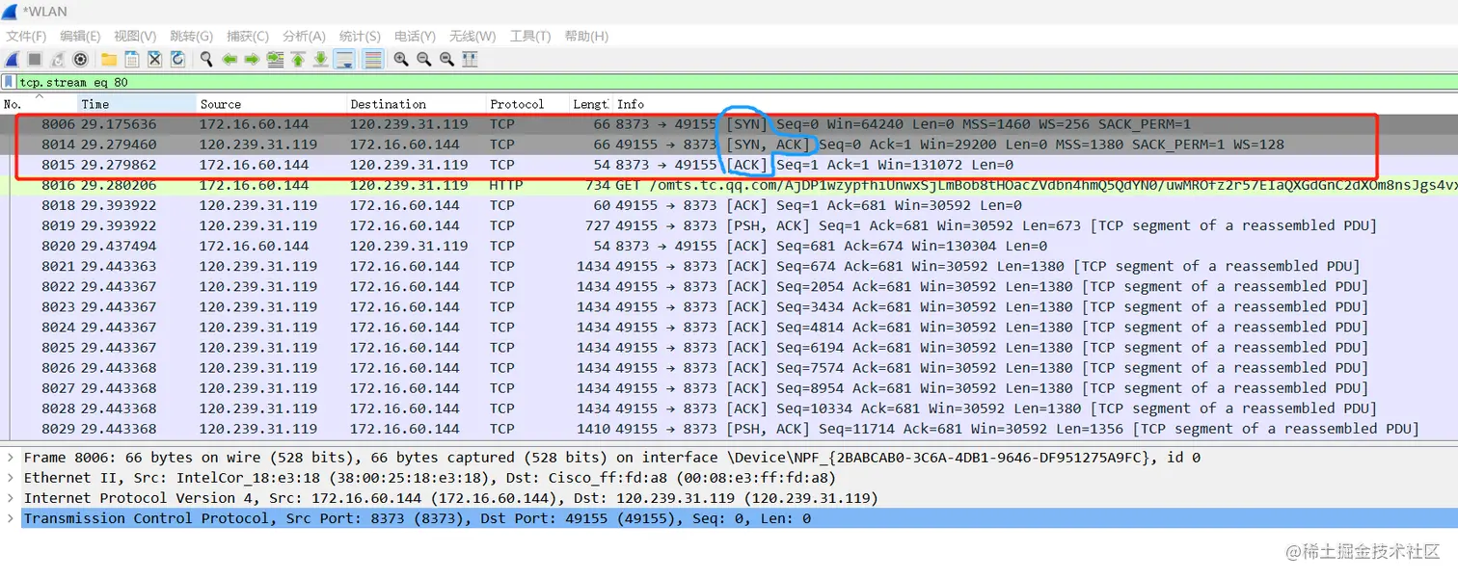Sort by the Time column header
Viewport: 1458px width, 579px height.
(x=136, y=104)
